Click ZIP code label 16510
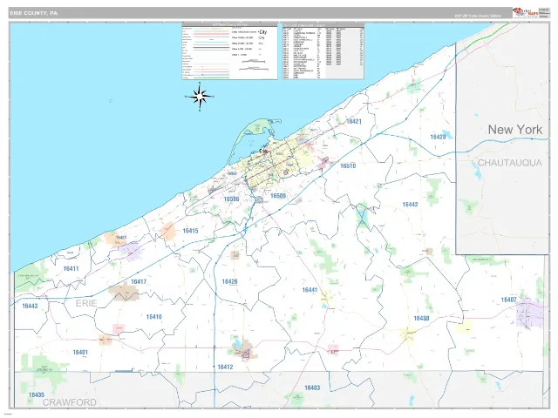This screenshot has height=418, width=558. coord(348,166)
